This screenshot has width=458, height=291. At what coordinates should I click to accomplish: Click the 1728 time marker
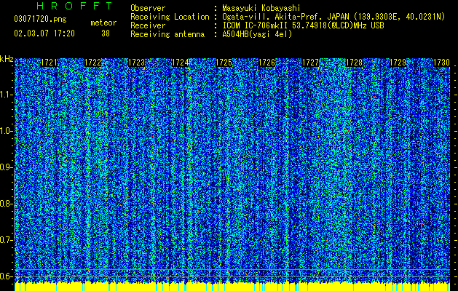354,63
